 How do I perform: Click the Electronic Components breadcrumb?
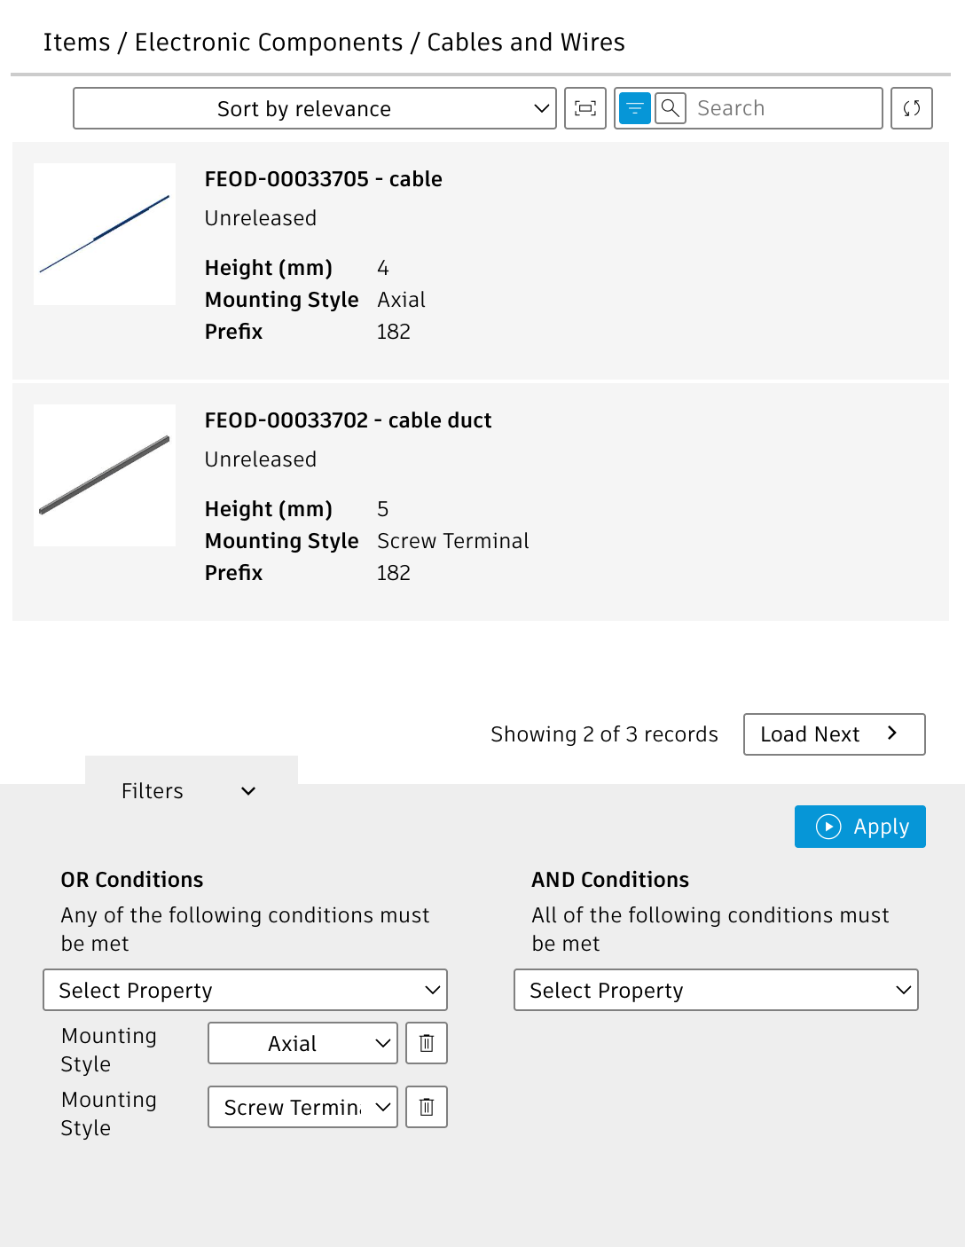pos(269,43)
